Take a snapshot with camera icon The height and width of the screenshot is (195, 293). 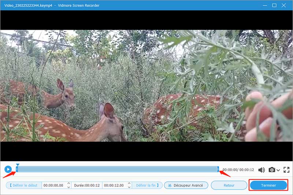[272, 170]
